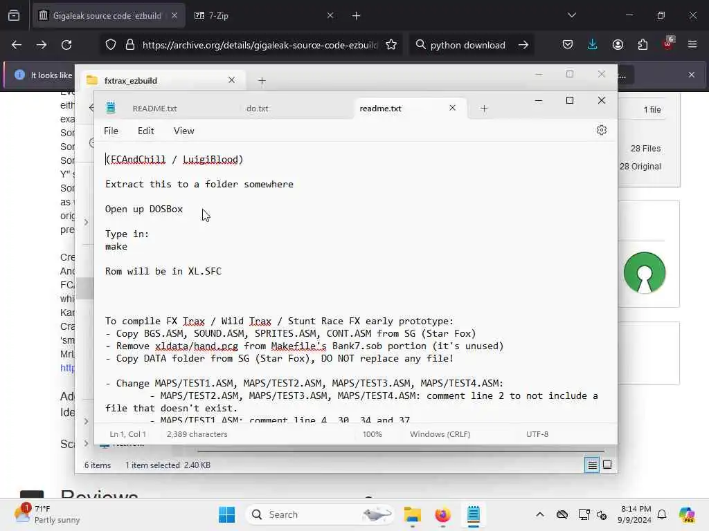The image size is (709, 531).
Task: Click the Windows (CRLF) line ending indicator
Action: [440, 434]
